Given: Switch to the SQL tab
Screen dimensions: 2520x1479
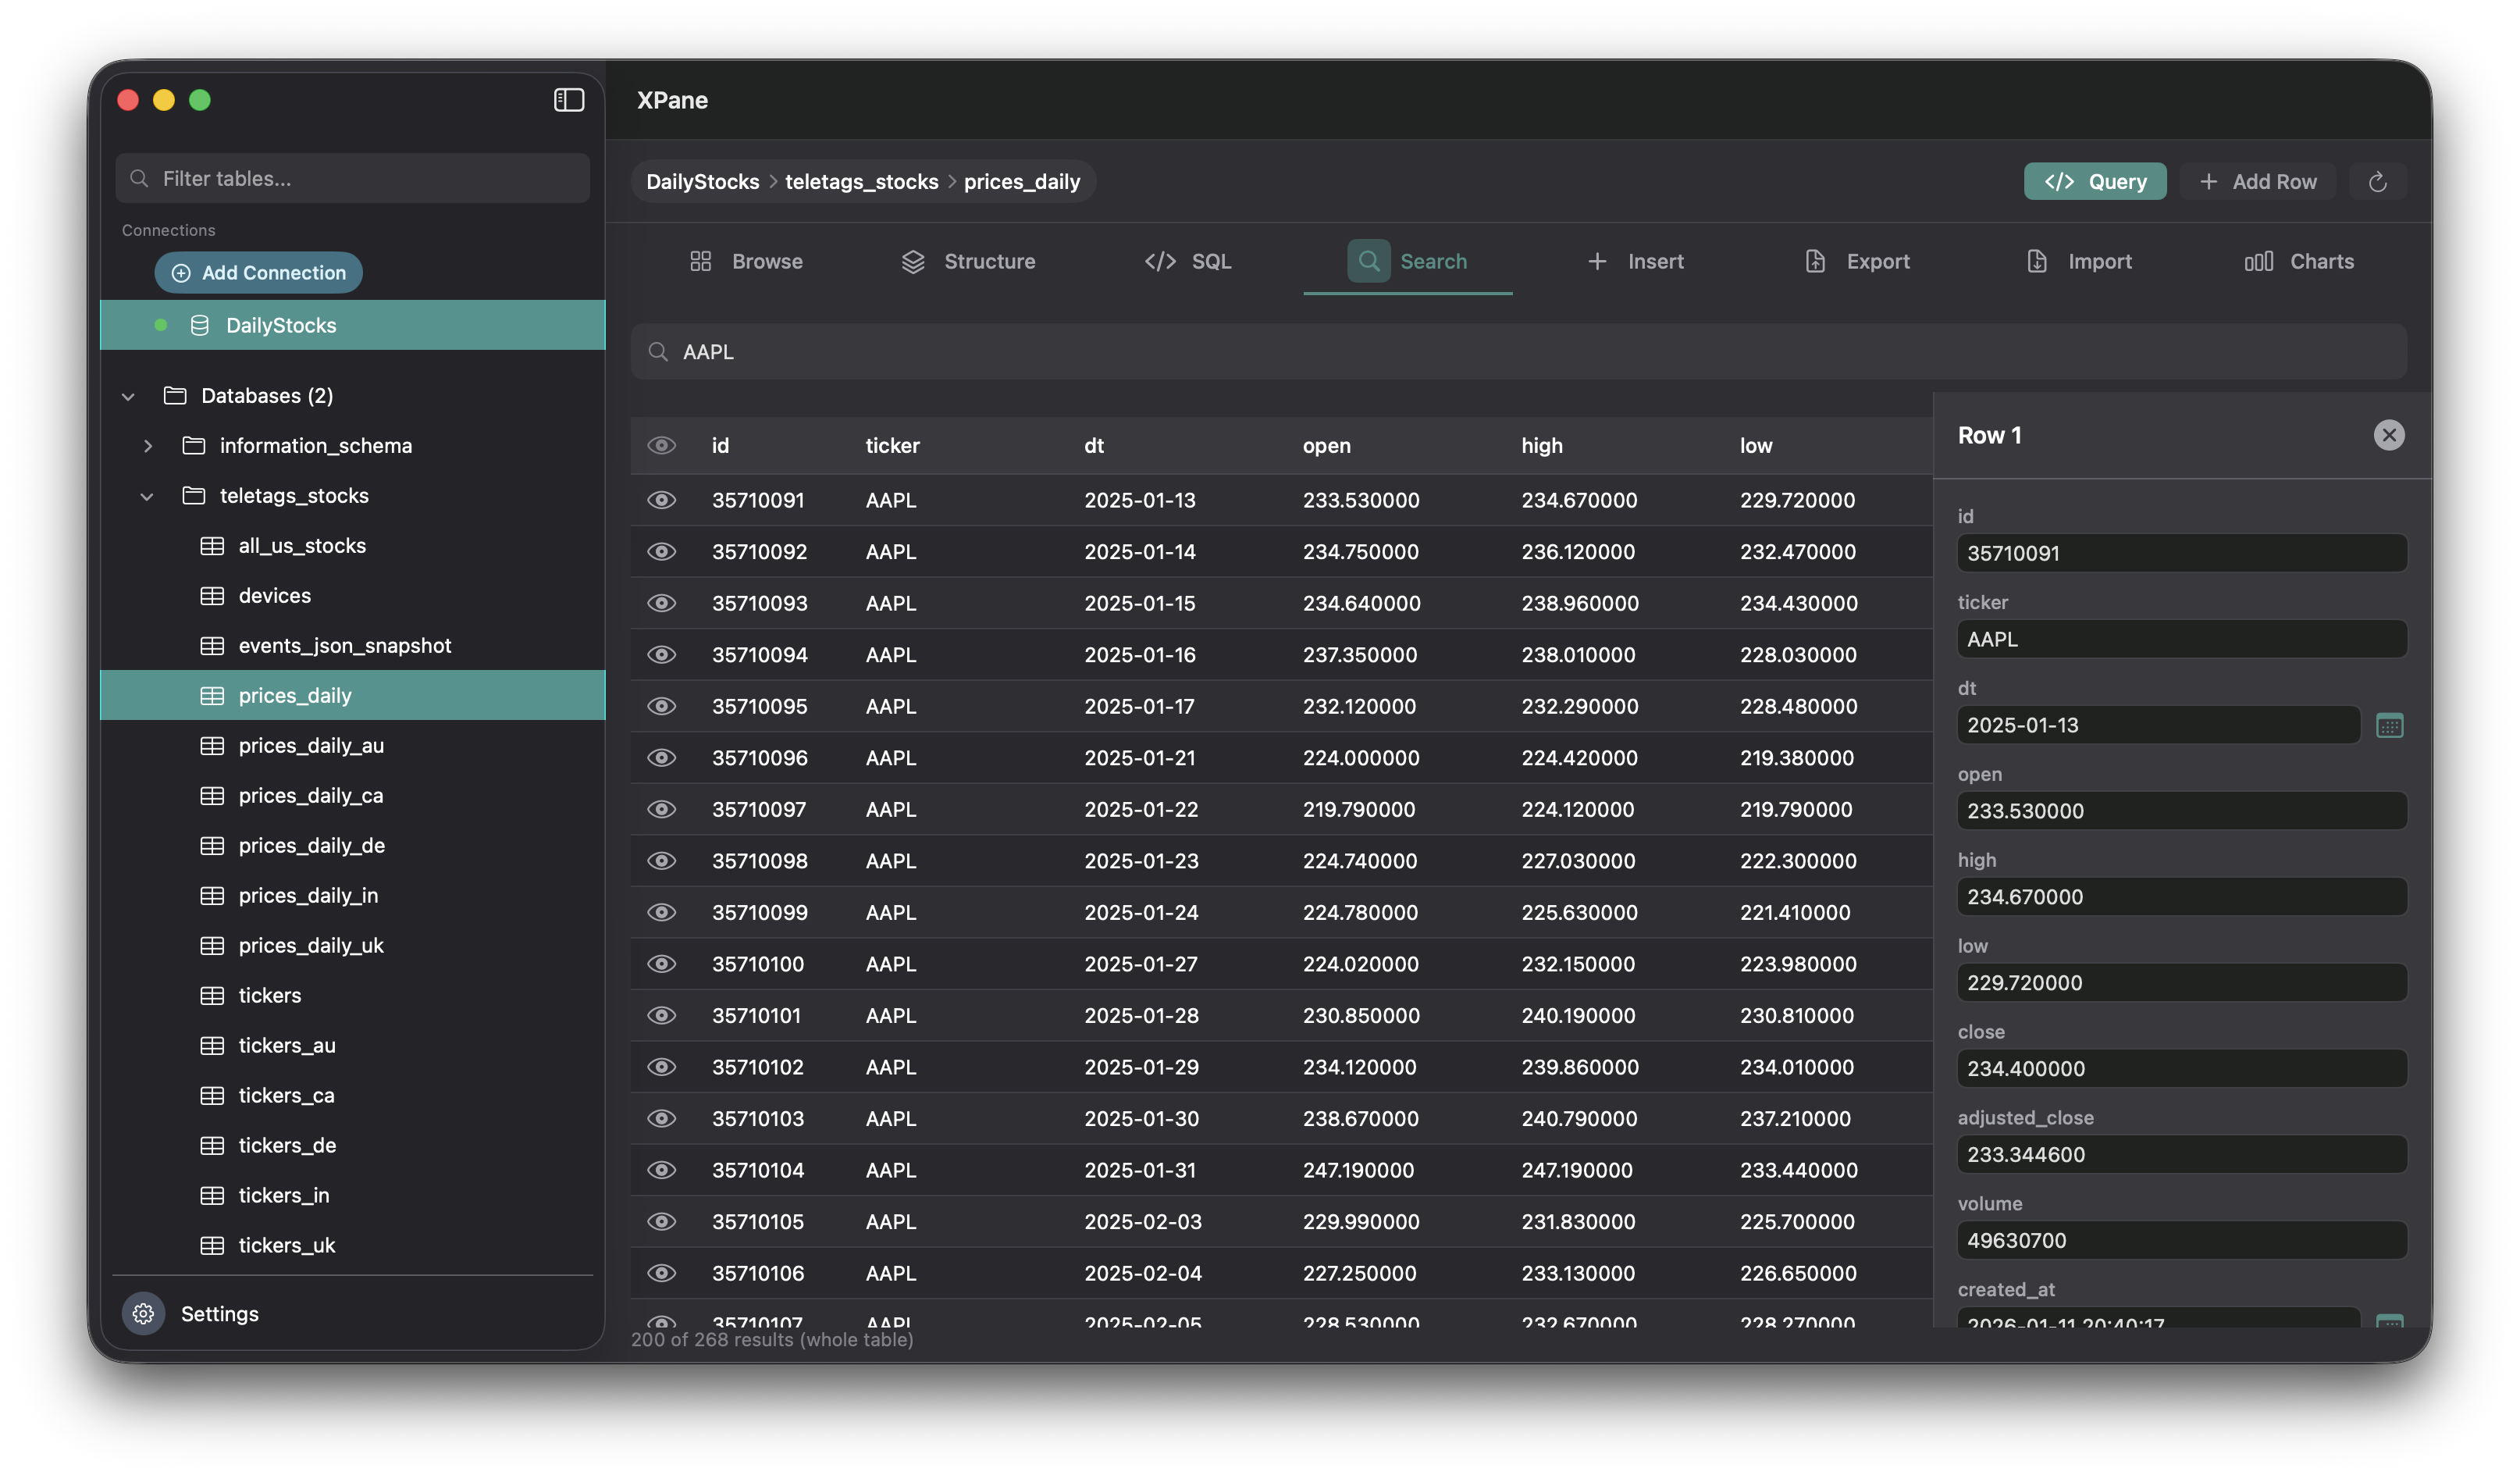Looking at the screenshot, I should click(1188, 261).
